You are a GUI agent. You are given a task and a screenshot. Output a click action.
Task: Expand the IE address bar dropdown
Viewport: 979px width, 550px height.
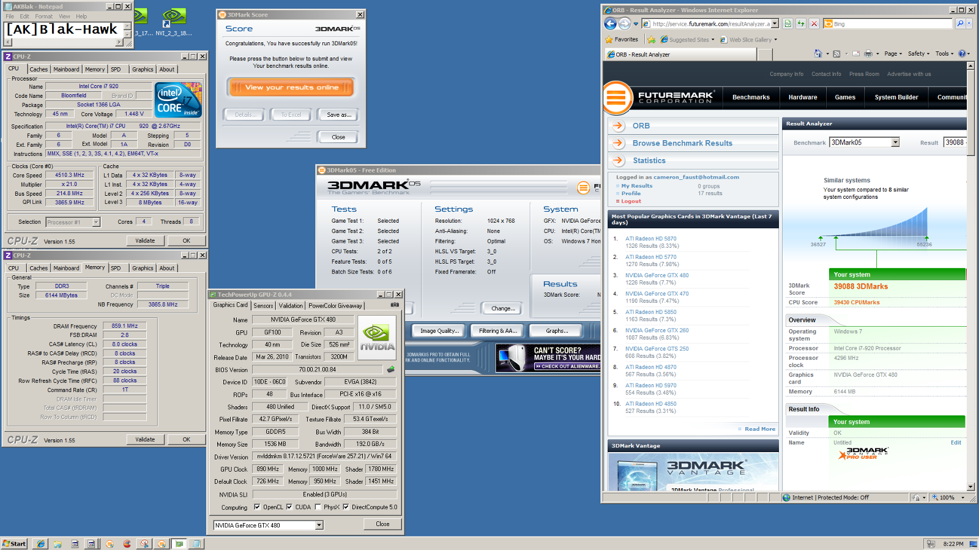pyautogui.click(x=775, y=23)
